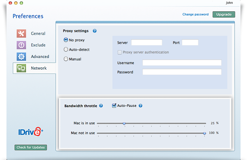This screenshot has width=247, height=160.
Task: Click the Bandwidth throttle label
Action: click(x=81, y=106)
